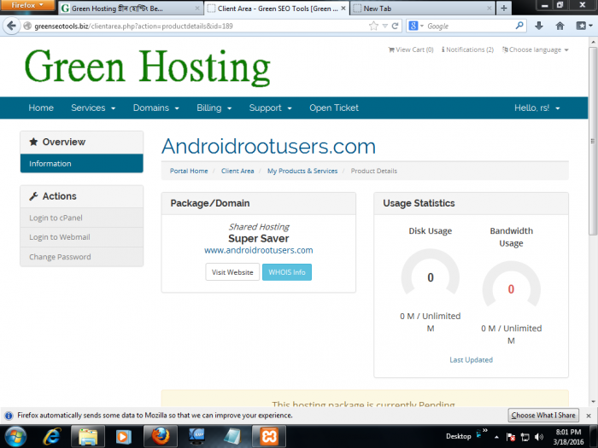
Task: Open the Hello, rs! account menu
Action: [537, 108]
